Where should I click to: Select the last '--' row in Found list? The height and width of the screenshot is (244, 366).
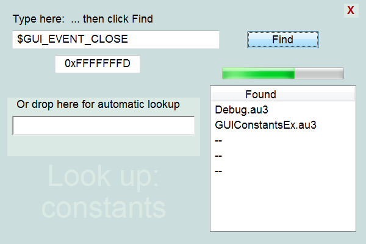pos(218,171)
